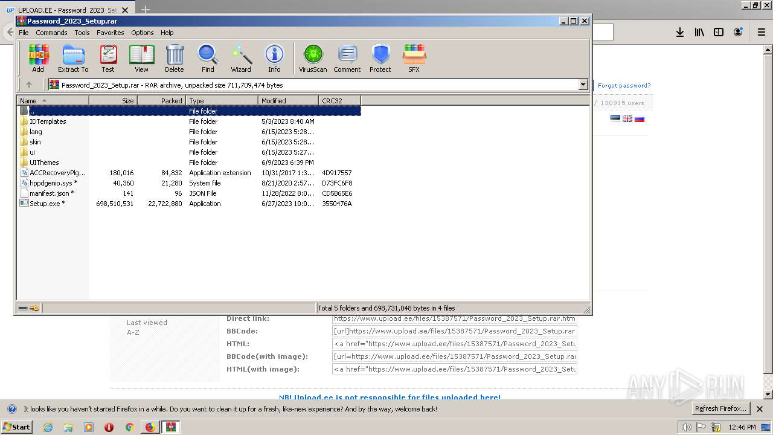Viewport: 773px width, 435px height.
Task: Launch the Wizard wand tool
Action: (241, 59)
